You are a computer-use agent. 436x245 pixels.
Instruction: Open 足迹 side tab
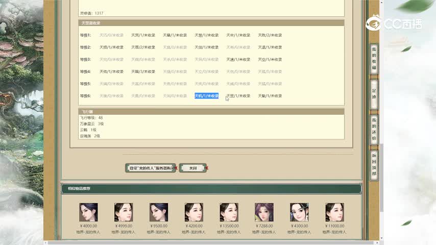pos(374,93)
